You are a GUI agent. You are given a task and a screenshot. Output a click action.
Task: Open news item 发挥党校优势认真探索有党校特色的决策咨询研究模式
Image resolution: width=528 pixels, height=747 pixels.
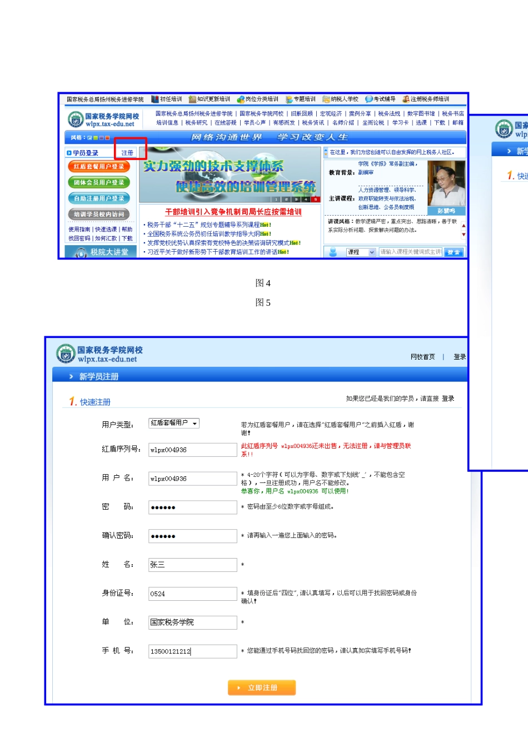tap(218, 243)
